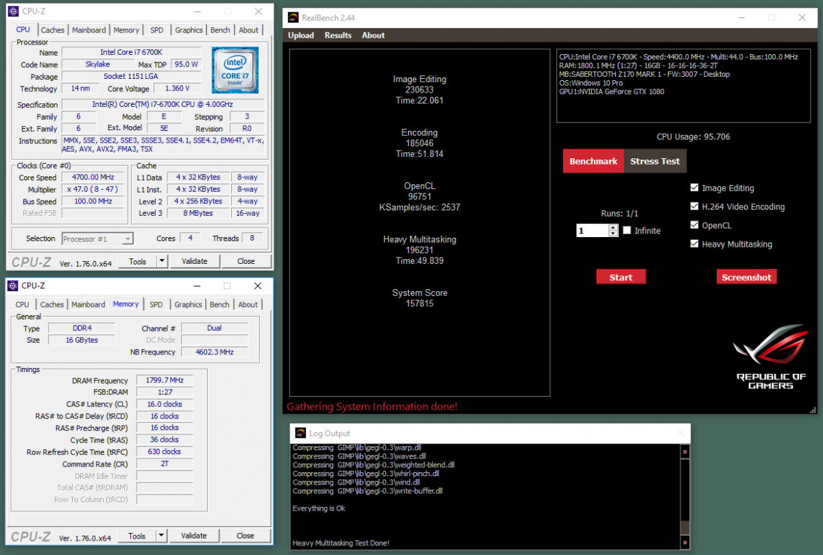This screenshot has width=823, height=555.
Task: Open Caches tab in Memory CPU-Z window
Action: point(51,305)
